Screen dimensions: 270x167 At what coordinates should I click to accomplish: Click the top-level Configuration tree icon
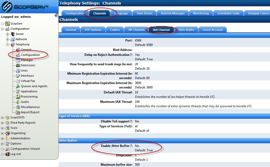7,29
